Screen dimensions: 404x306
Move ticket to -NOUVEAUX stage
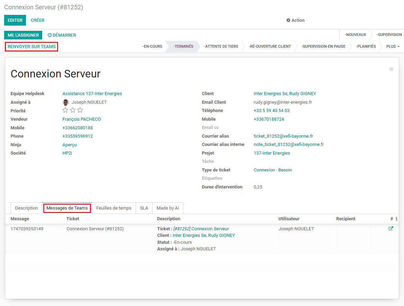click(x=355, y=35)
